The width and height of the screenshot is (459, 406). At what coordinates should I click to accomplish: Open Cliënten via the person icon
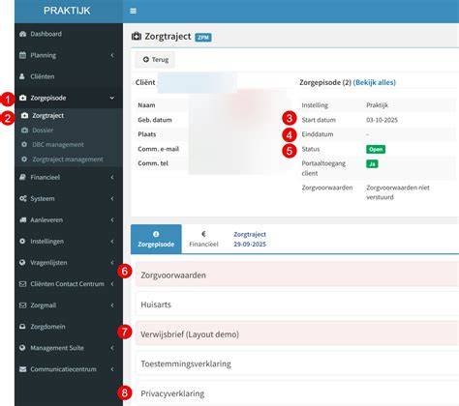click(x=22, y=76)
